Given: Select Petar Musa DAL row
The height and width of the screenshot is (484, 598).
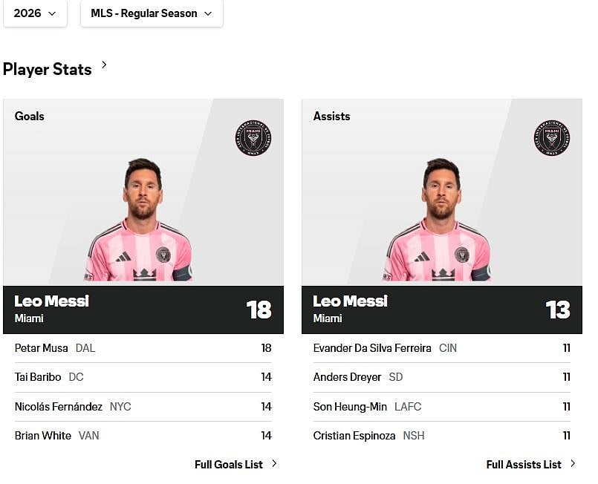Looking at the screenshot, I should point(143,348).
